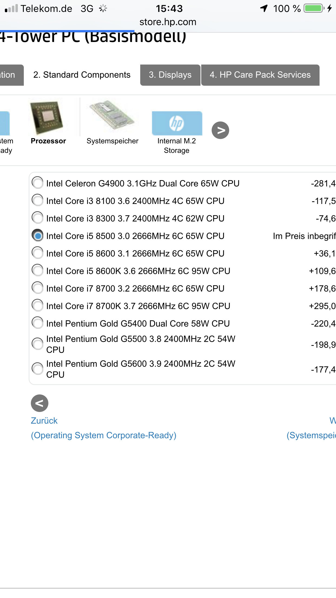
Task: Select Intel Core i3 8100 radio button
Action: pos(38,200)
